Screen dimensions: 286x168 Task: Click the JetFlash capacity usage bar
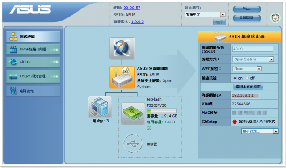161,110
